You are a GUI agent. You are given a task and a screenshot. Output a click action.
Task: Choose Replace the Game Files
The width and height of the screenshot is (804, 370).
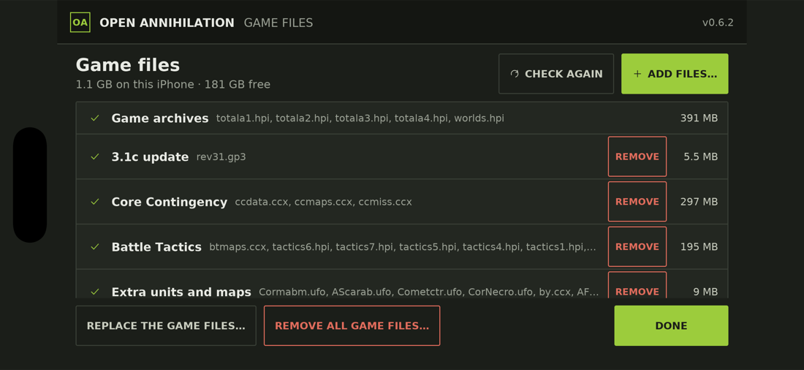coord(166,326)
